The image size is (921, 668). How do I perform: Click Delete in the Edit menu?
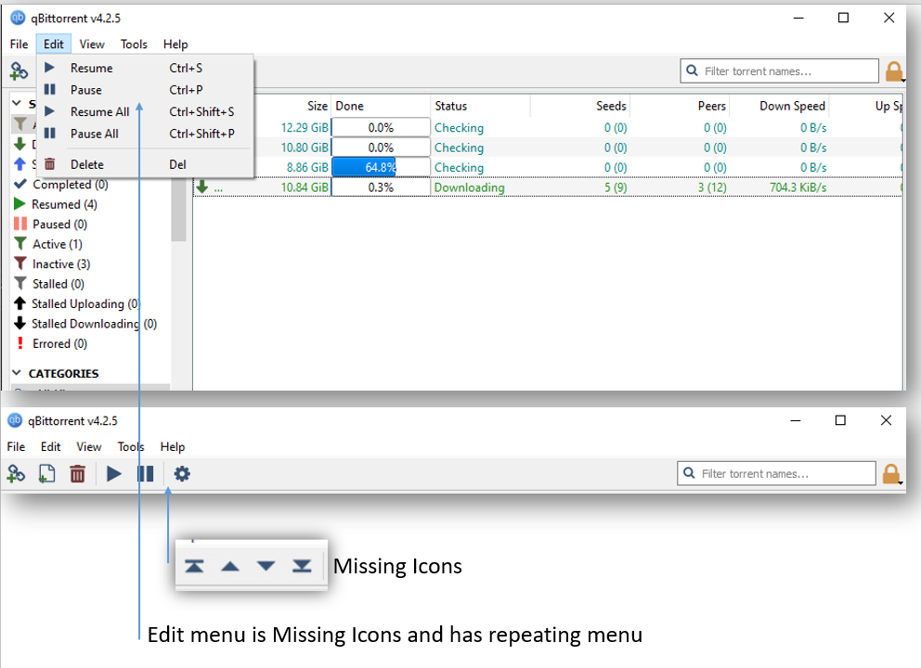(86, 164)
